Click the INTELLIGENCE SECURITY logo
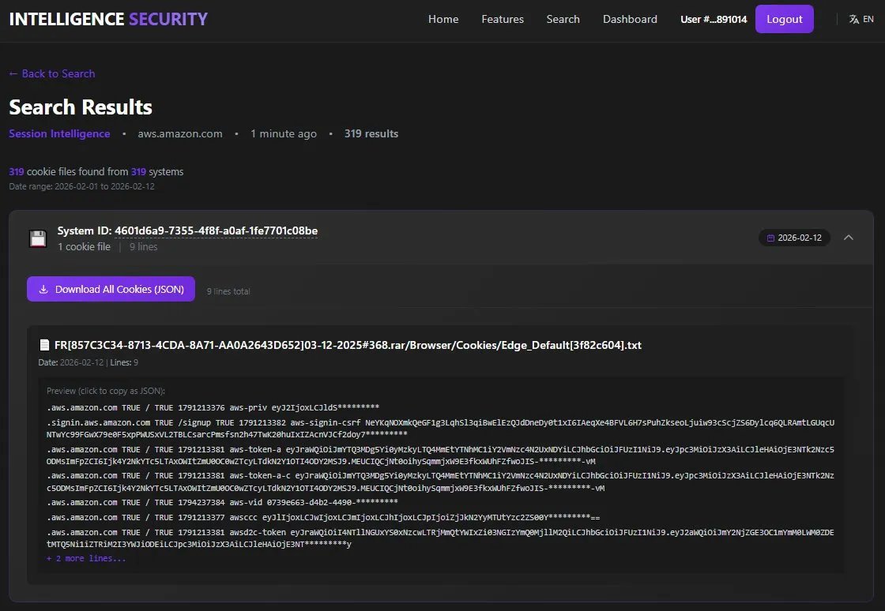The image size is (885, 611). click(x=107, y=18)
